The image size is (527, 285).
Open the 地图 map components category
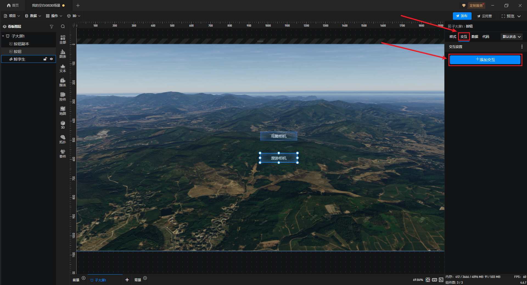point(63,110)
